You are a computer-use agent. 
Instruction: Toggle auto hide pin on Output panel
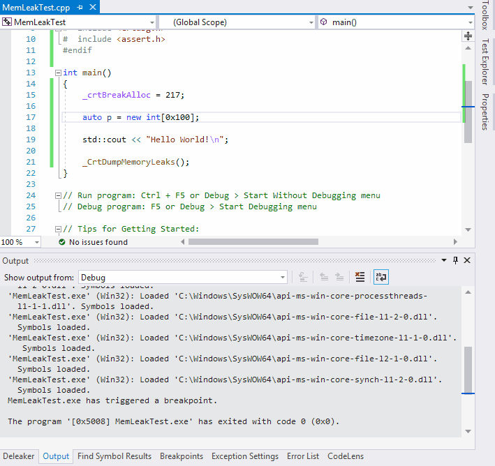pos(456,260)
